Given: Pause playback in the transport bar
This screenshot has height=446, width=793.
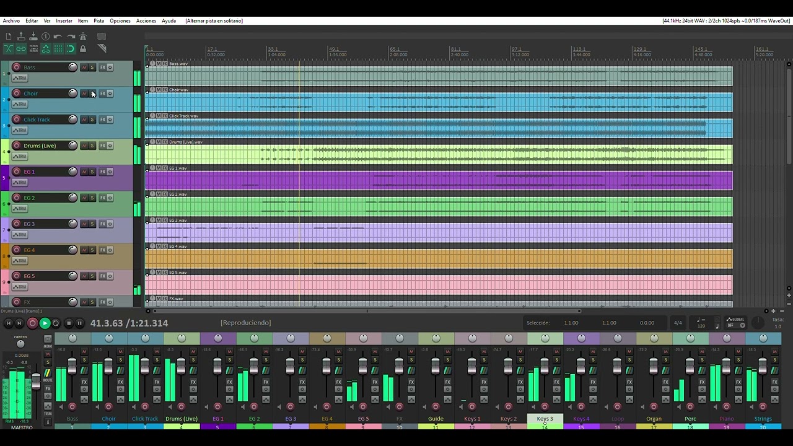Looking at the screenshot, I should click(x=79, y=323).
